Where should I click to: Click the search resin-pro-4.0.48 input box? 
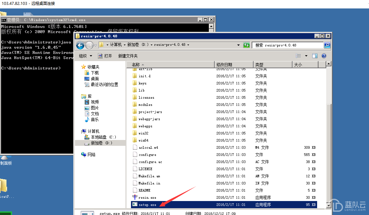click(x=288, y=45)
